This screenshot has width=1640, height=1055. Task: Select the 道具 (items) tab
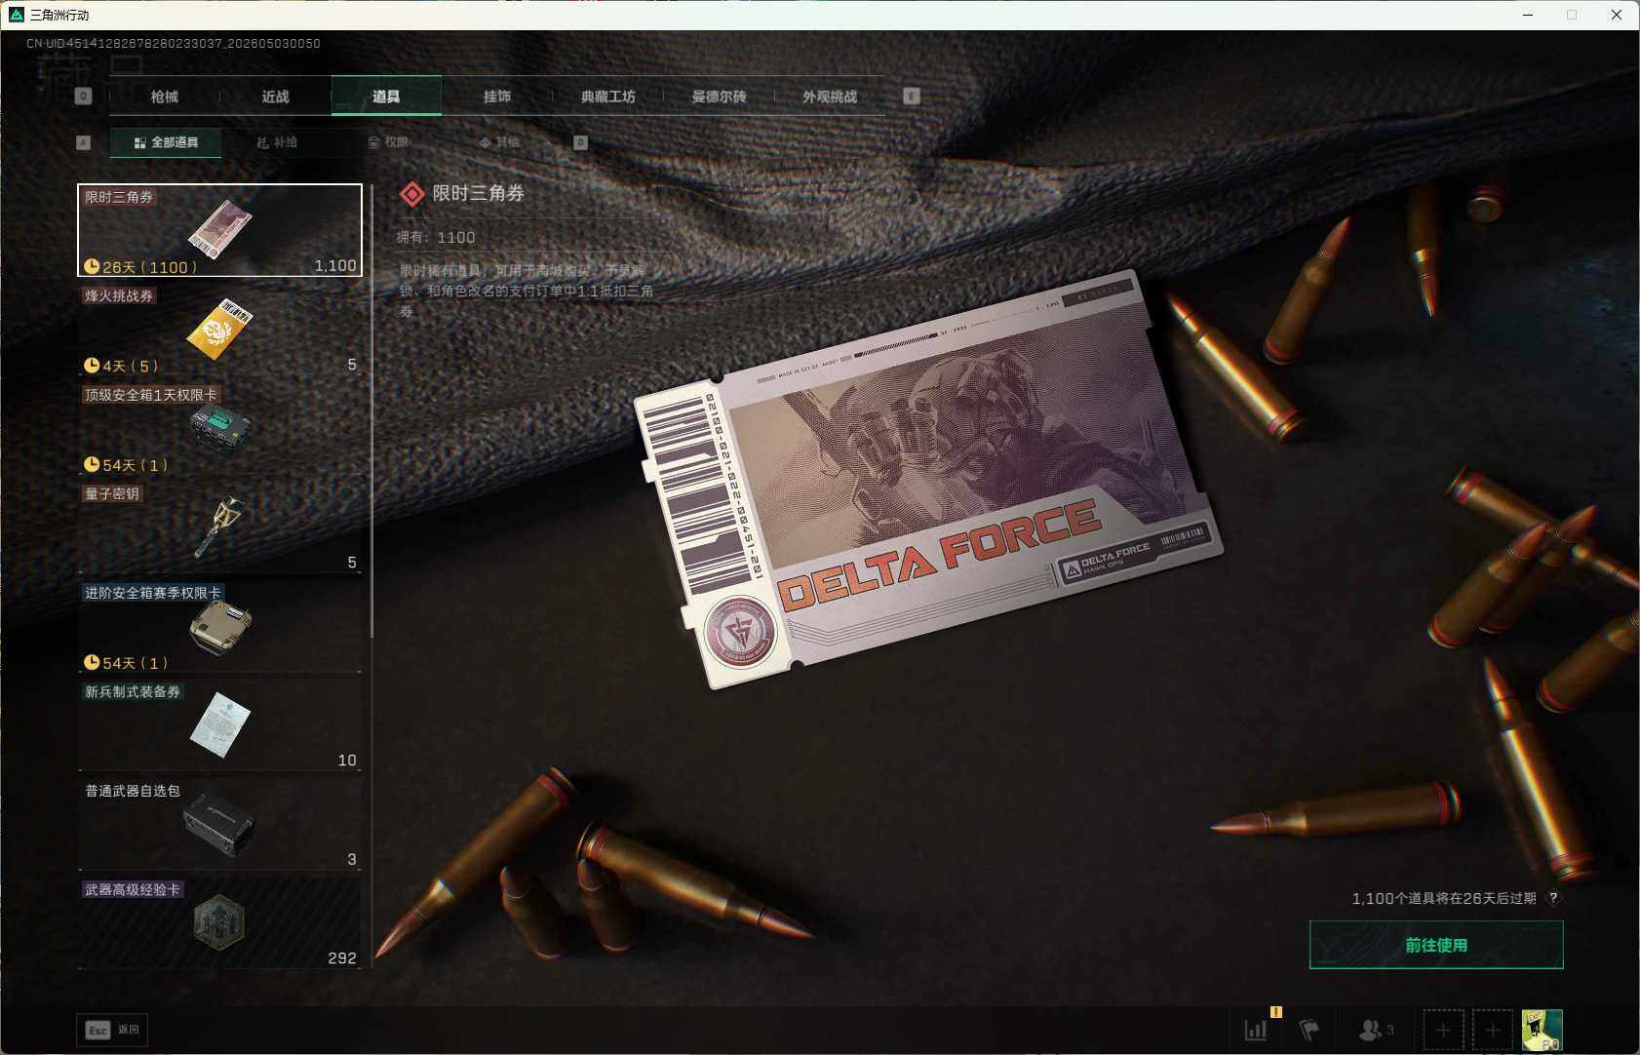386,97
